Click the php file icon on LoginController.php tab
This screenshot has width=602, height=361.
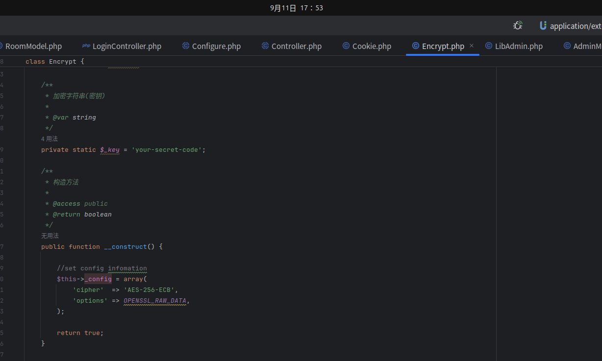pyautogui.click(x=86, y=46)
